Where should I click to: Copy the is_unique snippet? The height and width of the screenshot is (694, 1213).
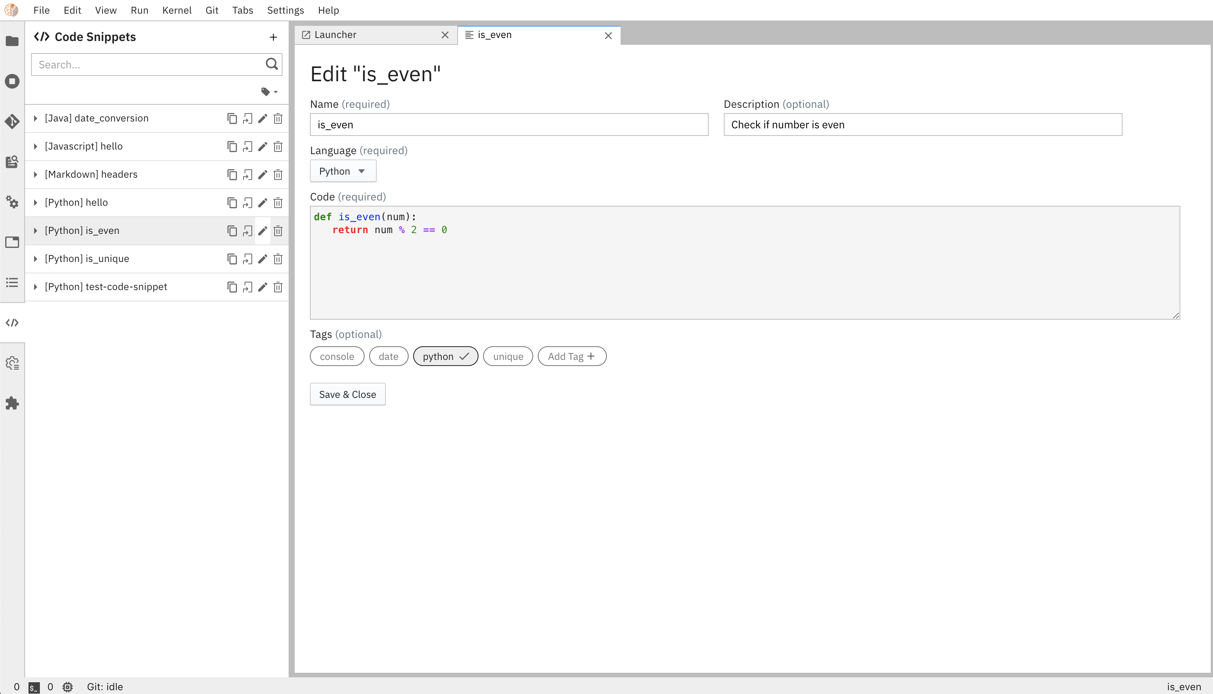(232, 259)
